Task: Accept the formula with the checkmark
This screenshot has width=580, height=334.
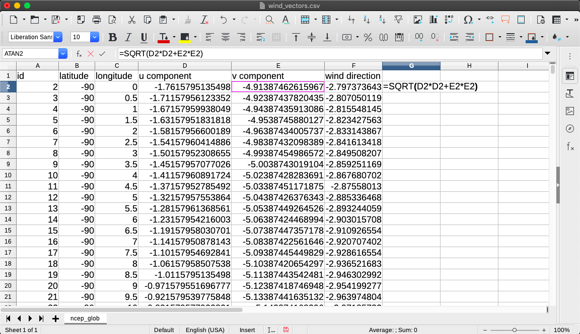Action: tap(102, 54)
